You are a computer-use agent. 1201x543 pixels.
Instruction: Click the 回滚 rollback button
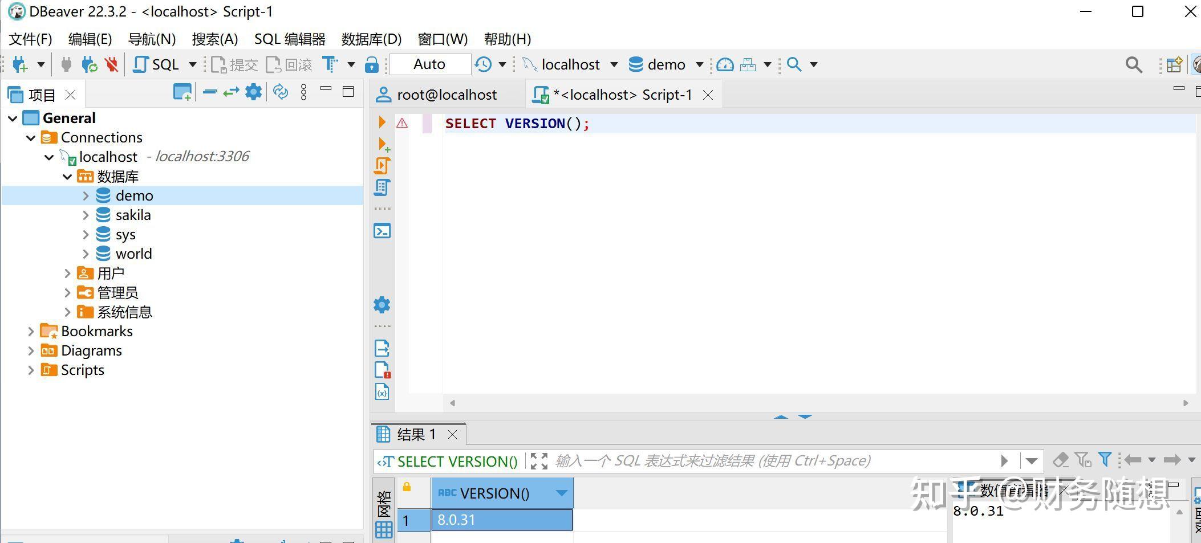pos(289,64)
